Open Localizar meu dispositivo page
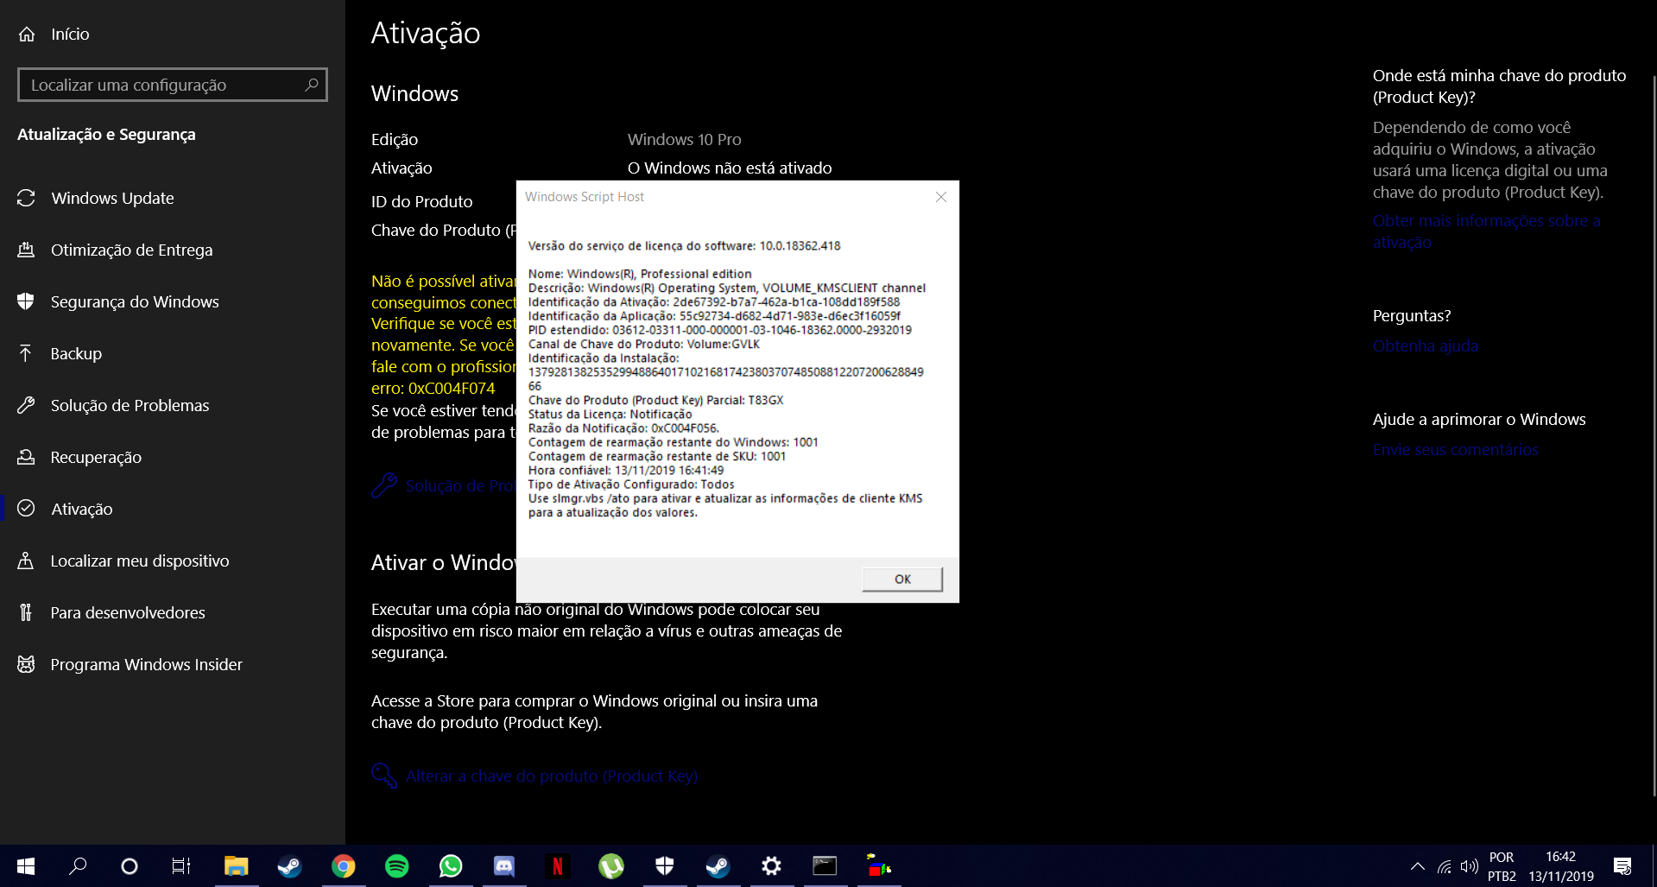 (x=173, y=561)
